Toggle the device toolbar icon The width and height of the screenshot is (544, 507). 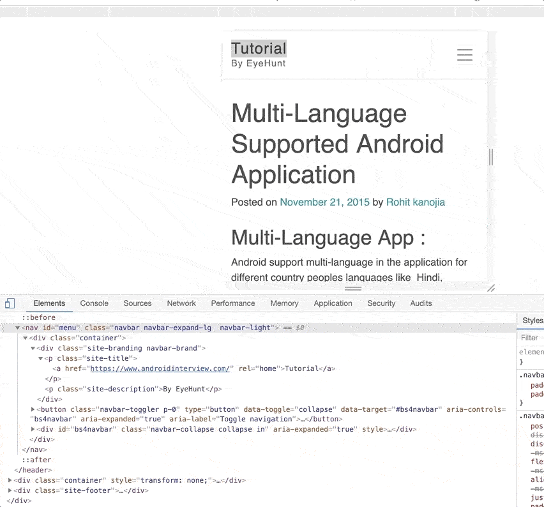(10, 303)
